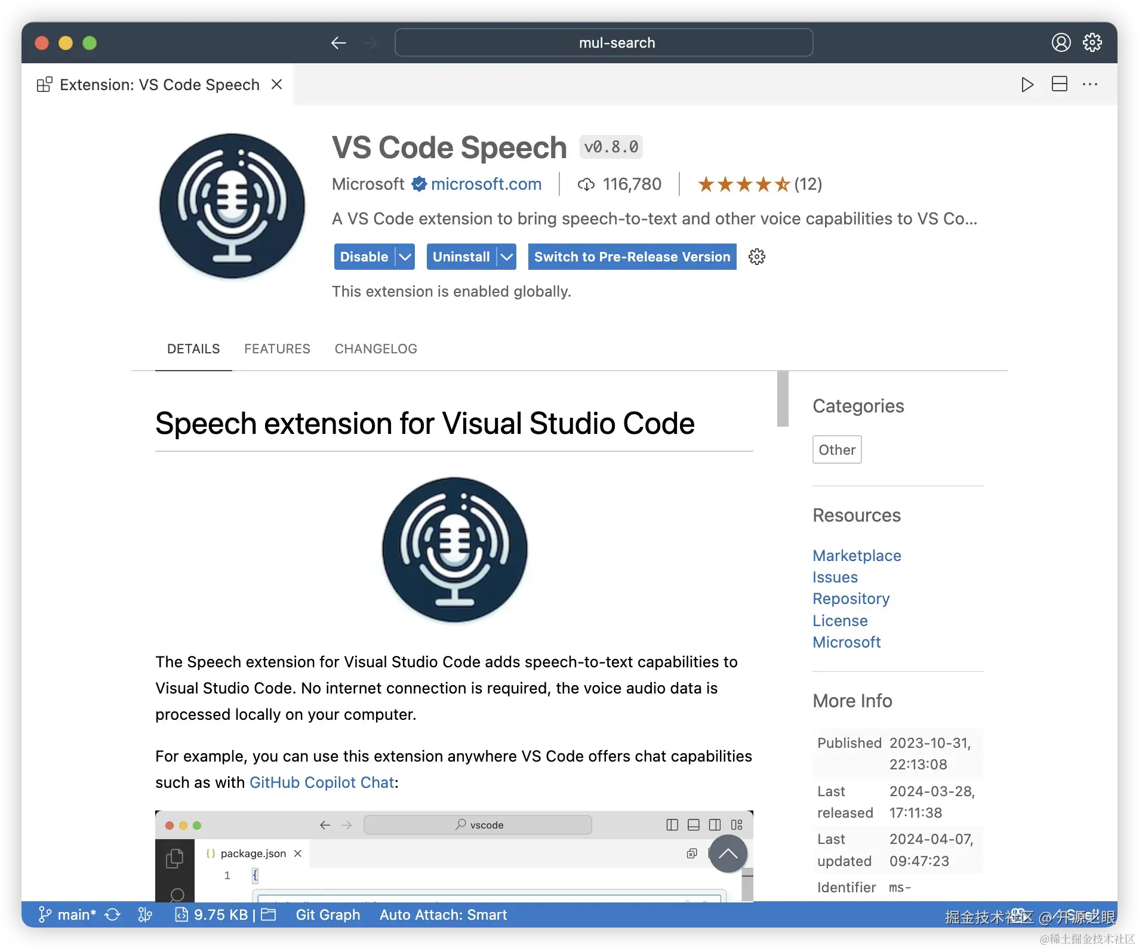
Task: Select the Other category tag
Action: tap(837, 449)
